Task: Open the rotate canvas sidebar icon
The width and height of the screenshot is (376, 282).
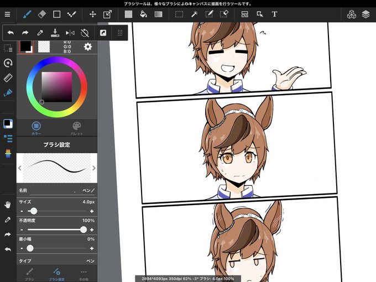Action: click(x=8, y=63)
